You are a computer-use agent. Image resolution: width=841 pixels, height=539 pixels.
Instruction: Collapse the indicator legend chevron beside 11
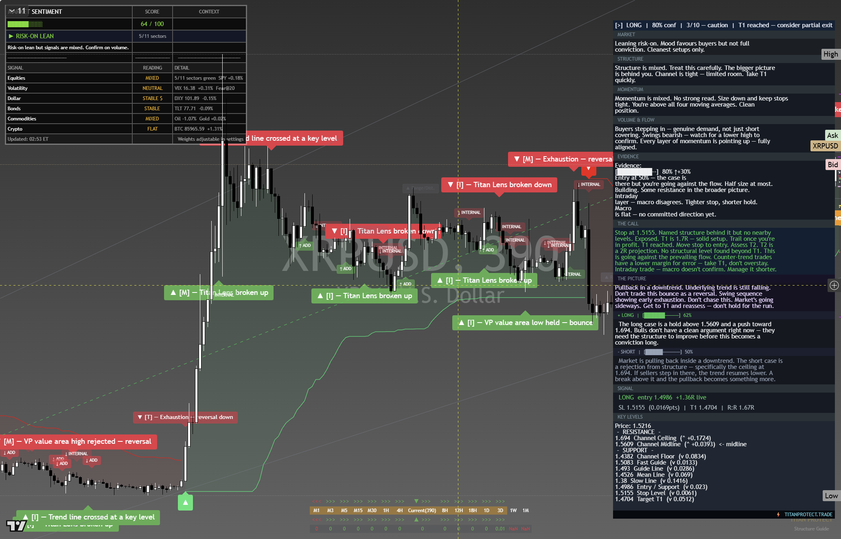(x=11, y=11)
